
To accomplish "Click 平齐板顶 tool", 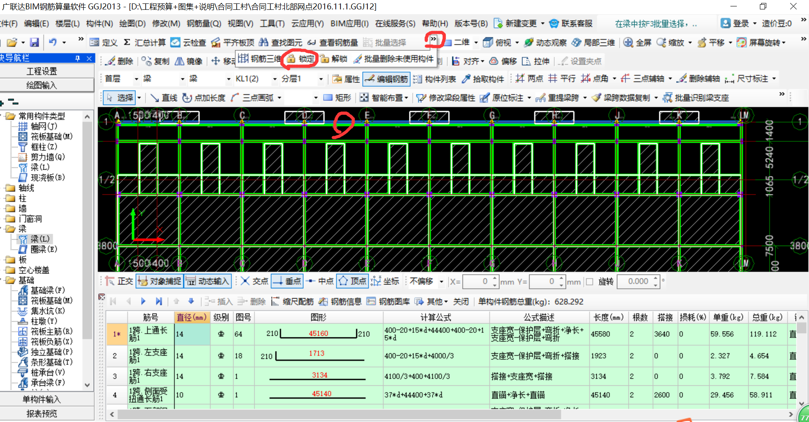I will (x=232, y=42).
